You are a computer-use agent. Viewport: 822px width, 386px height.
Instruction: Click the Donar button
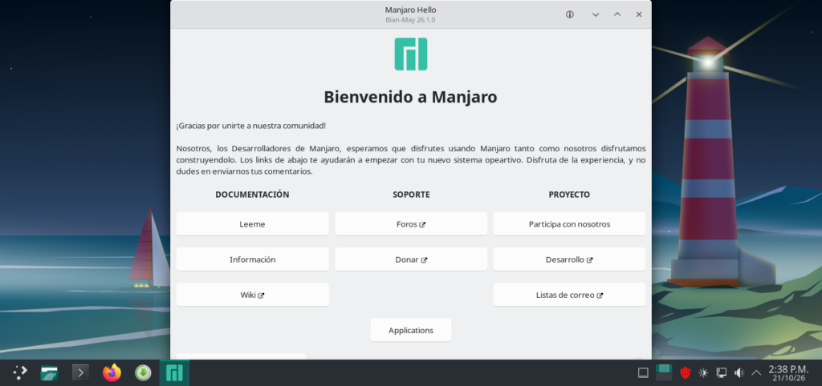pyautogui.click(x=411, y=259)
